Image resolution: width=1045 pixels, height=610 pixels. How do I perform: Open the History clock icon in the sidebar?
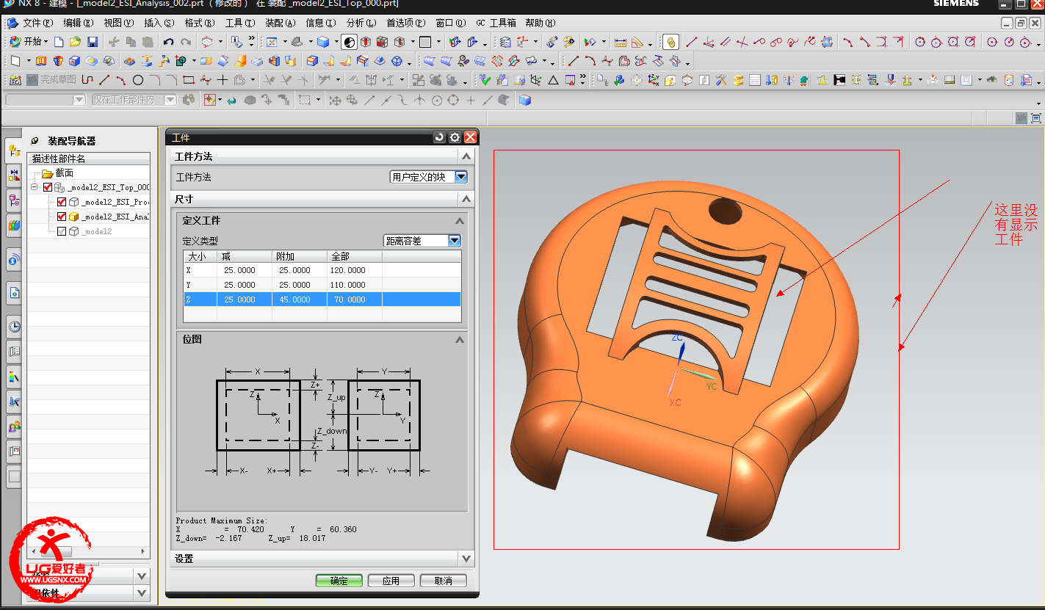(x=14, y=327)
